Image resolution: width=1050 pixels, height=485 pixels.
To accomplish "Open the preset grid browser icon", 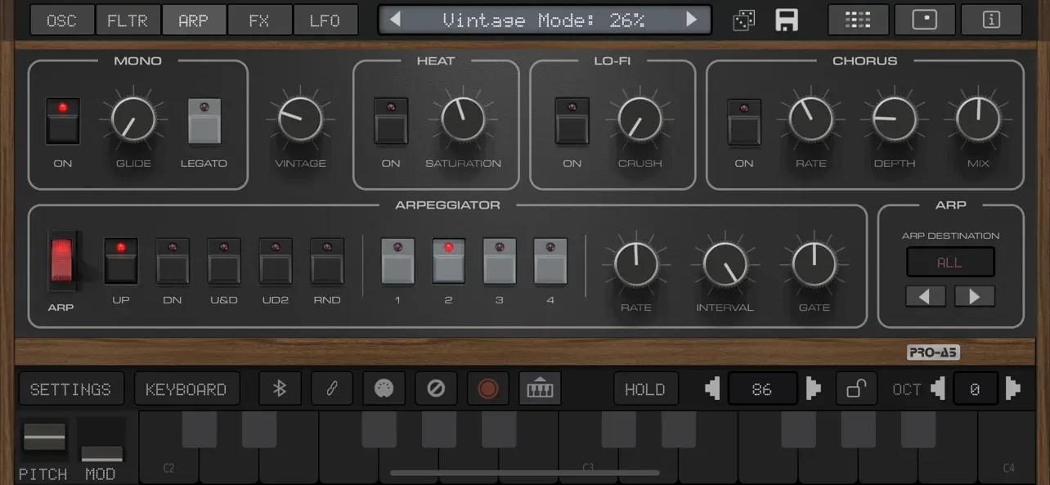I will (x=858, y=20).
